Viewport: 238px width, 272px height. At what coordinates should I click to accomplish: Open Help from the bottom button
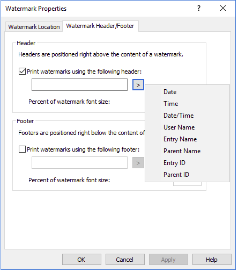pyautogui.click(x=212, y=260)
